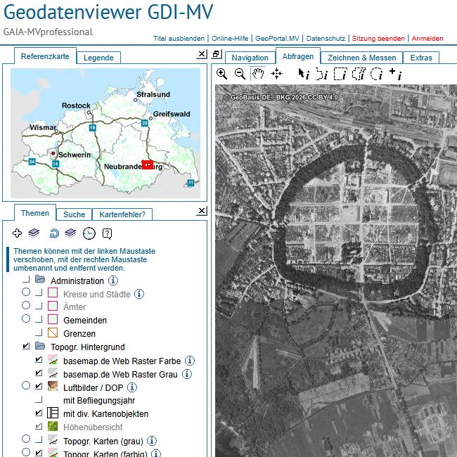Open the Extras tab
The height and width of the screenshot is (457, 457).
coord(421,58)
